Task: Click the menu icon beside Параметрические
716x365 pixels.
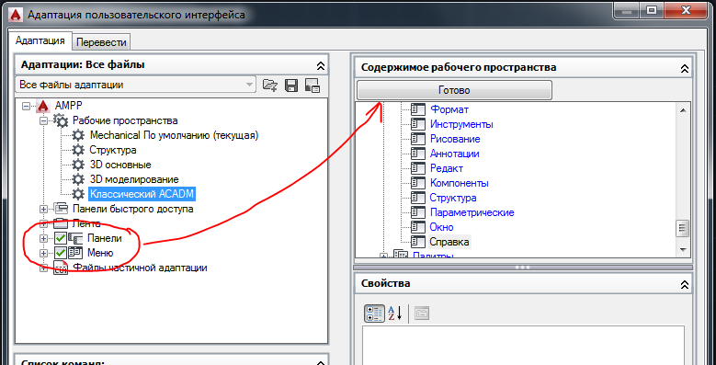Action: click(x=418, y=212)
